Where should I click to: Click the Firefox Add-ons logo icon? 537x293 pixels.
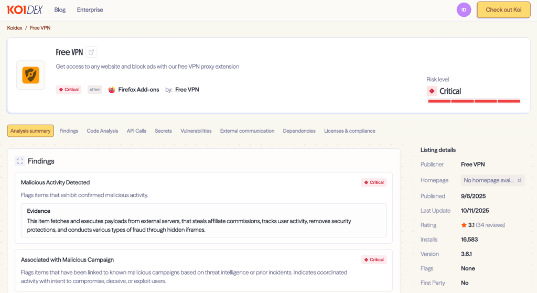112,90
